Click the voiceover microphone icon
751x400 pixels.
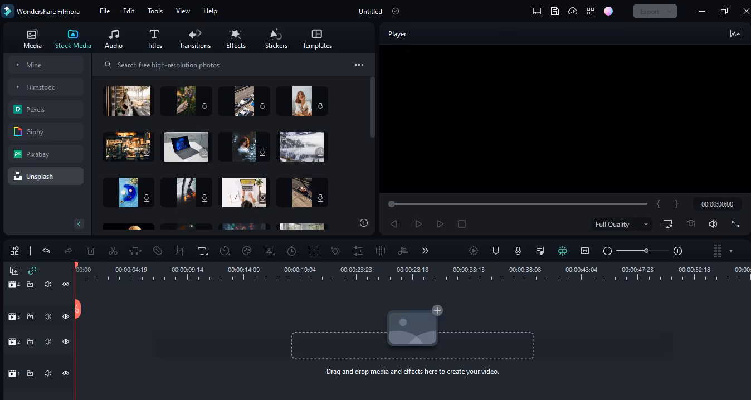pyautogui.click(x=518, y=251)
